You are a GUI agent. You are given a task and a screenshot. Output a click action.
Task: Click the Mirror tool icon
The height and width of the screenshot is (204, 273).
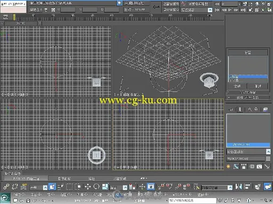point(238,186)
